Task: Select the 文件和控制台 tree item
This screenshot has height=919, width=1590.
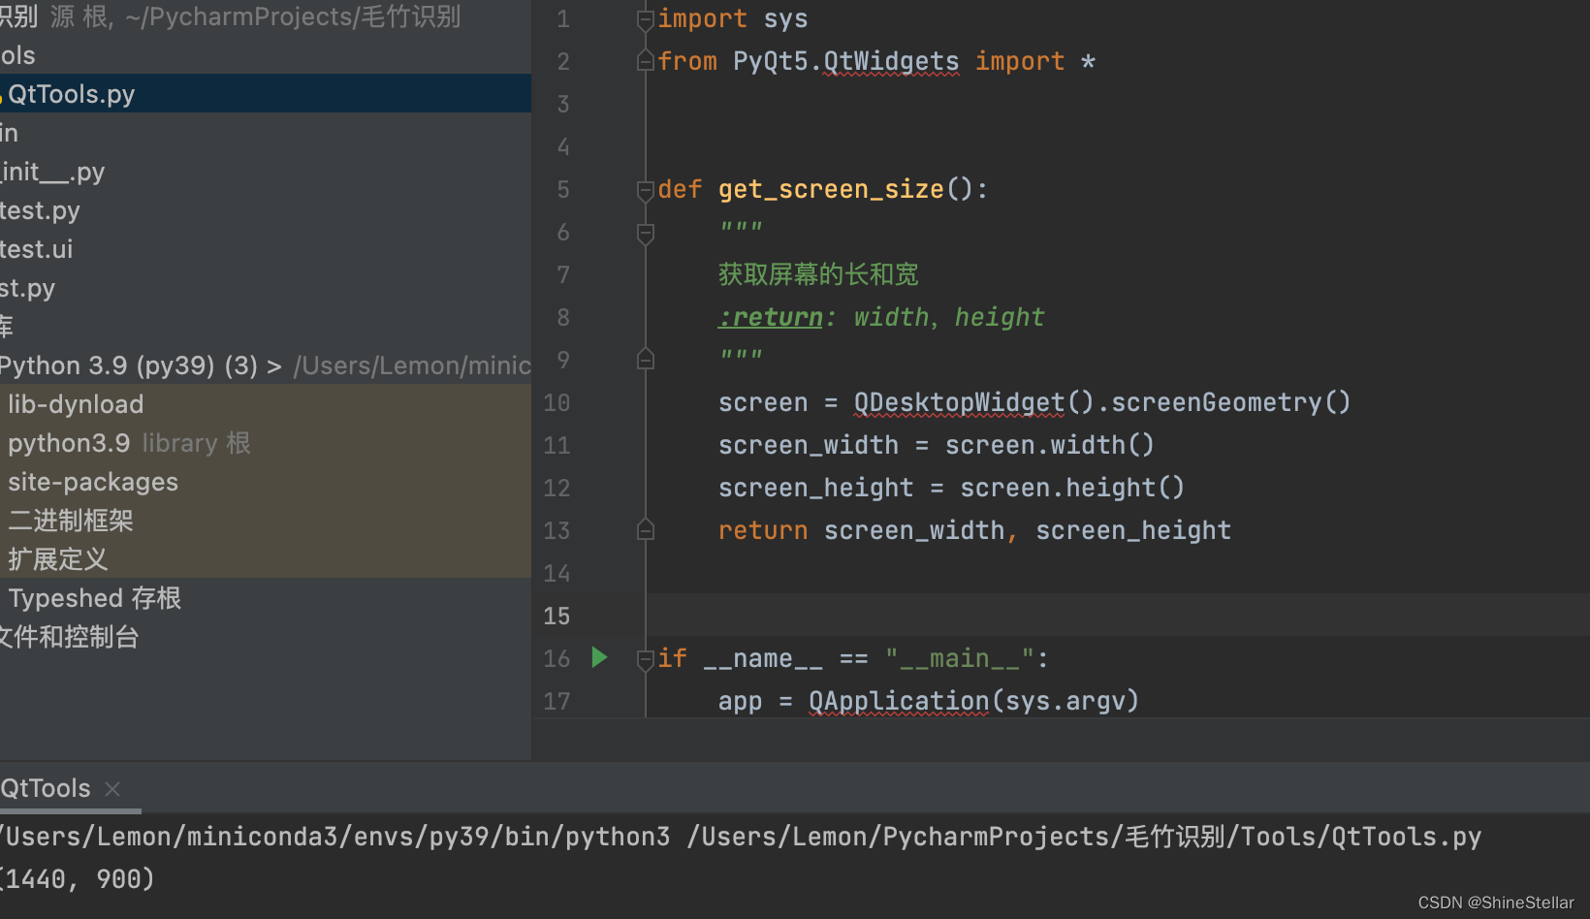Action: point(70,637)
